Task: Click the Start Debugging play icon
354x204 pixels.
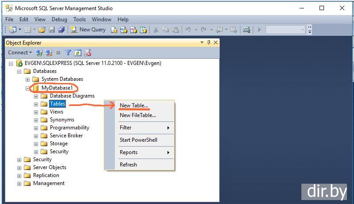Action: [x=259, y=30]
